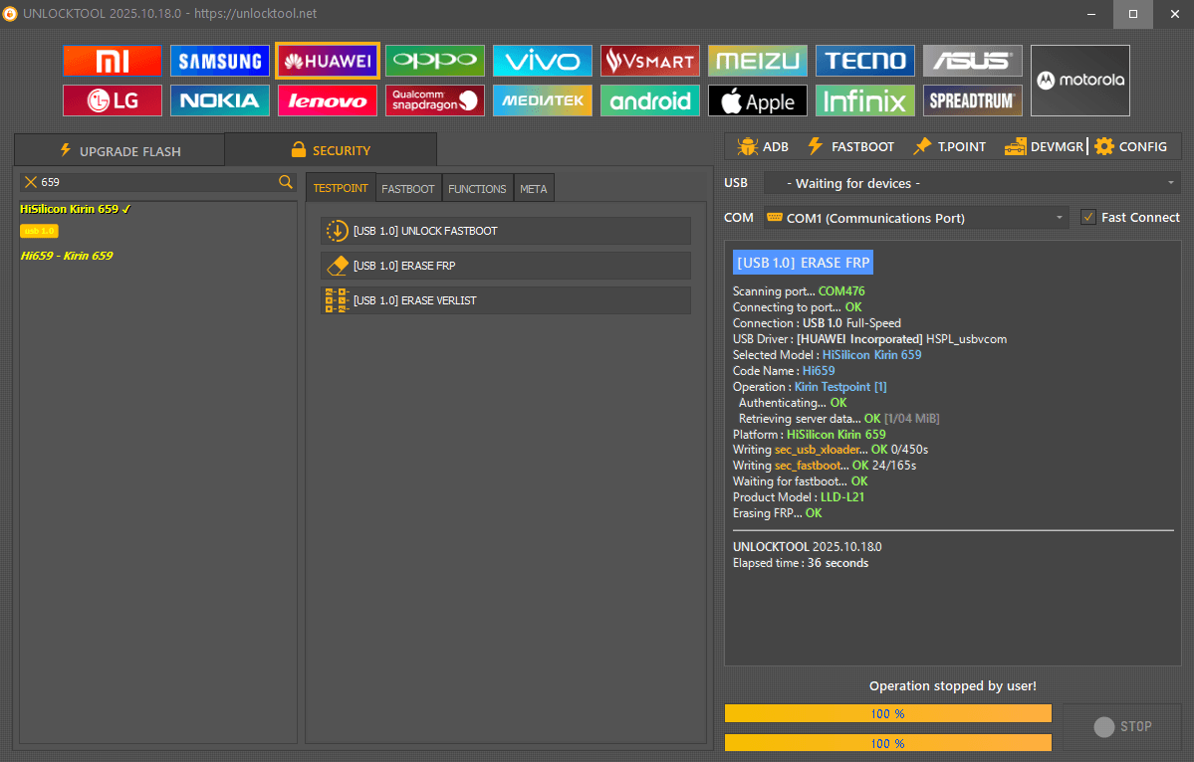
Task: Pick the MediaTek brand tile
Action: coord(542,100)
